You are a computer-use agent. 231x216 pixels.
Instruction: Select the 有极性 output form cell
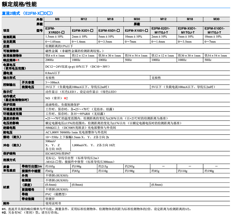50,78
